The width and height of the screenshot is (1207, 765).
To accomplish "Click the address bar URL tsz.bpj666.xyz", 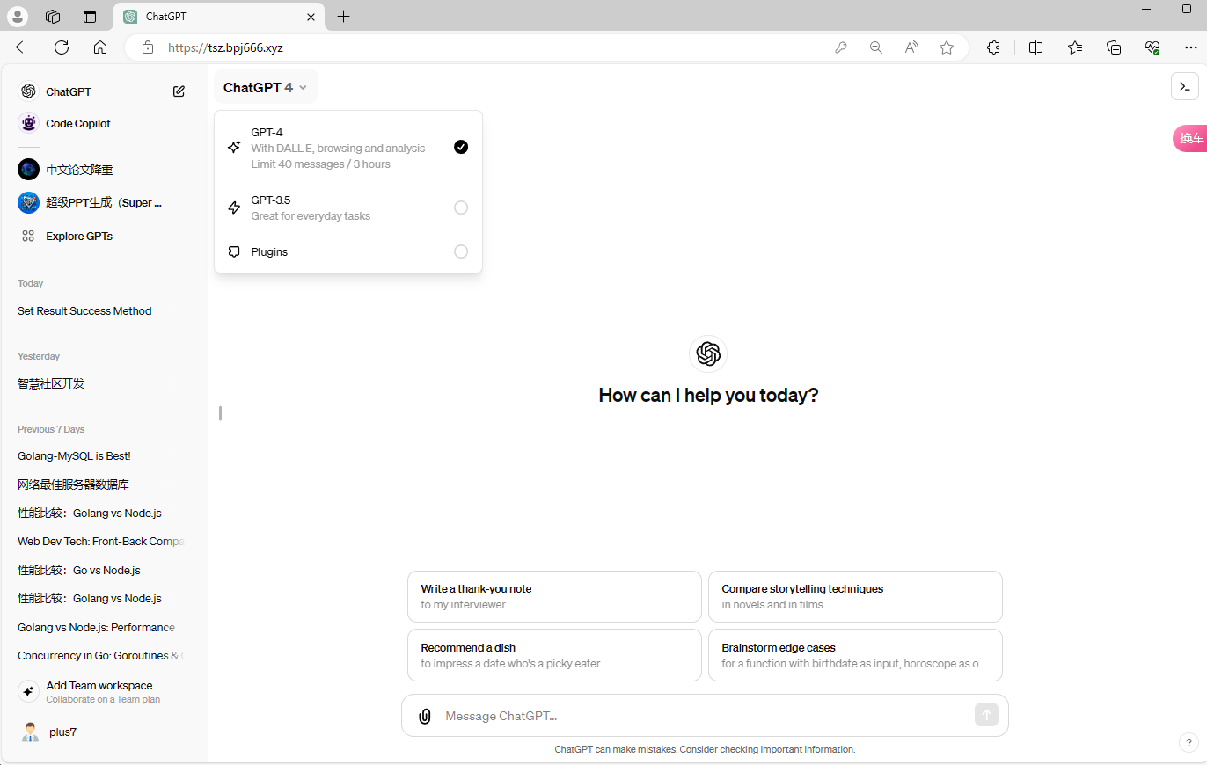I will tap(225, 47).
